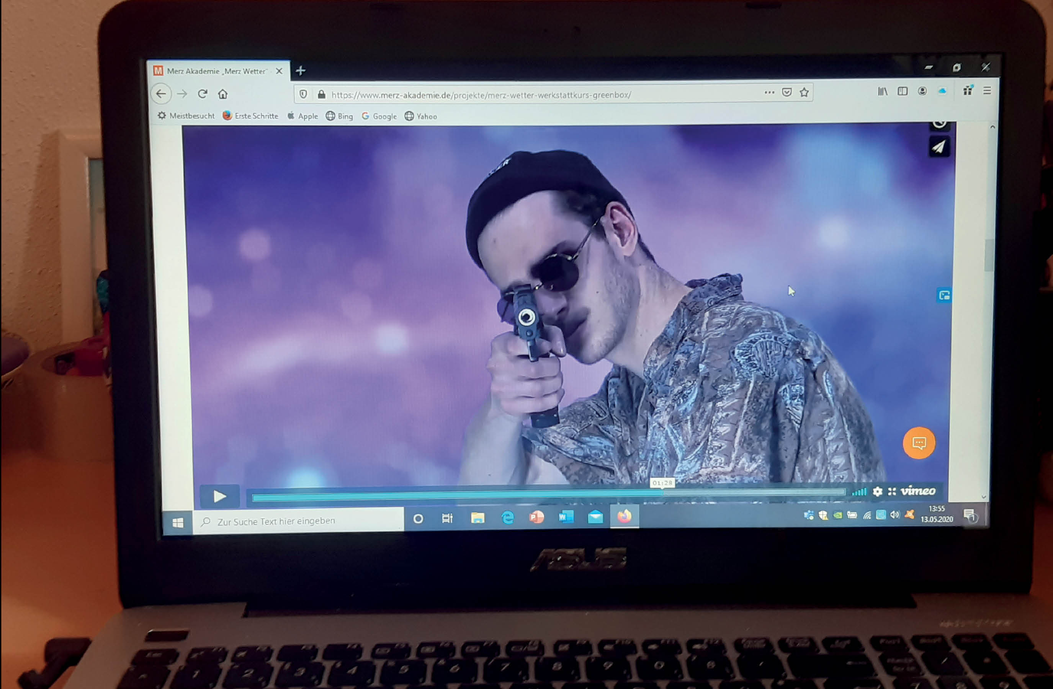Image resolution: width=1053 pixels, height=689 pixels.
Task: Check the battery status tray icon
Action: (x=852, y=515)
